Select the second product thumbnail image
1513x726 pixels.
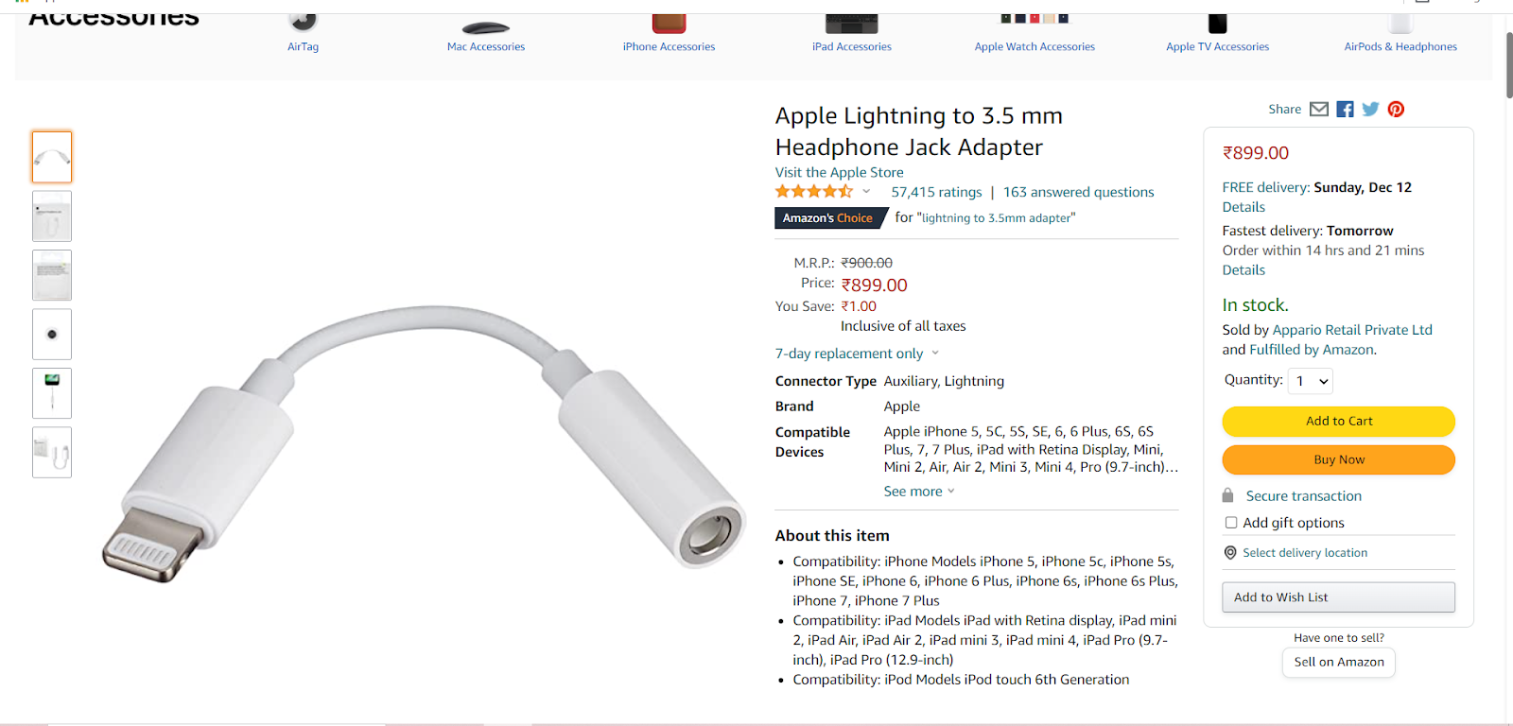coord(52,216)
